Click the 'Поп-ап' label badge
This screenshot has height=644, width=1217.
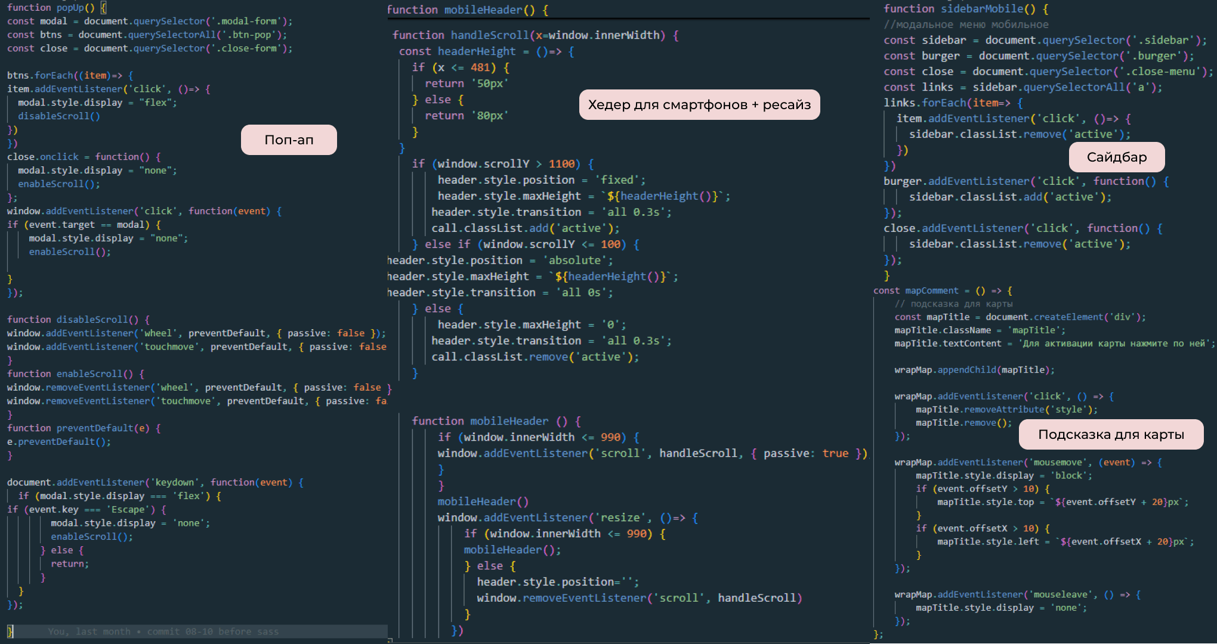click(289, 140)
